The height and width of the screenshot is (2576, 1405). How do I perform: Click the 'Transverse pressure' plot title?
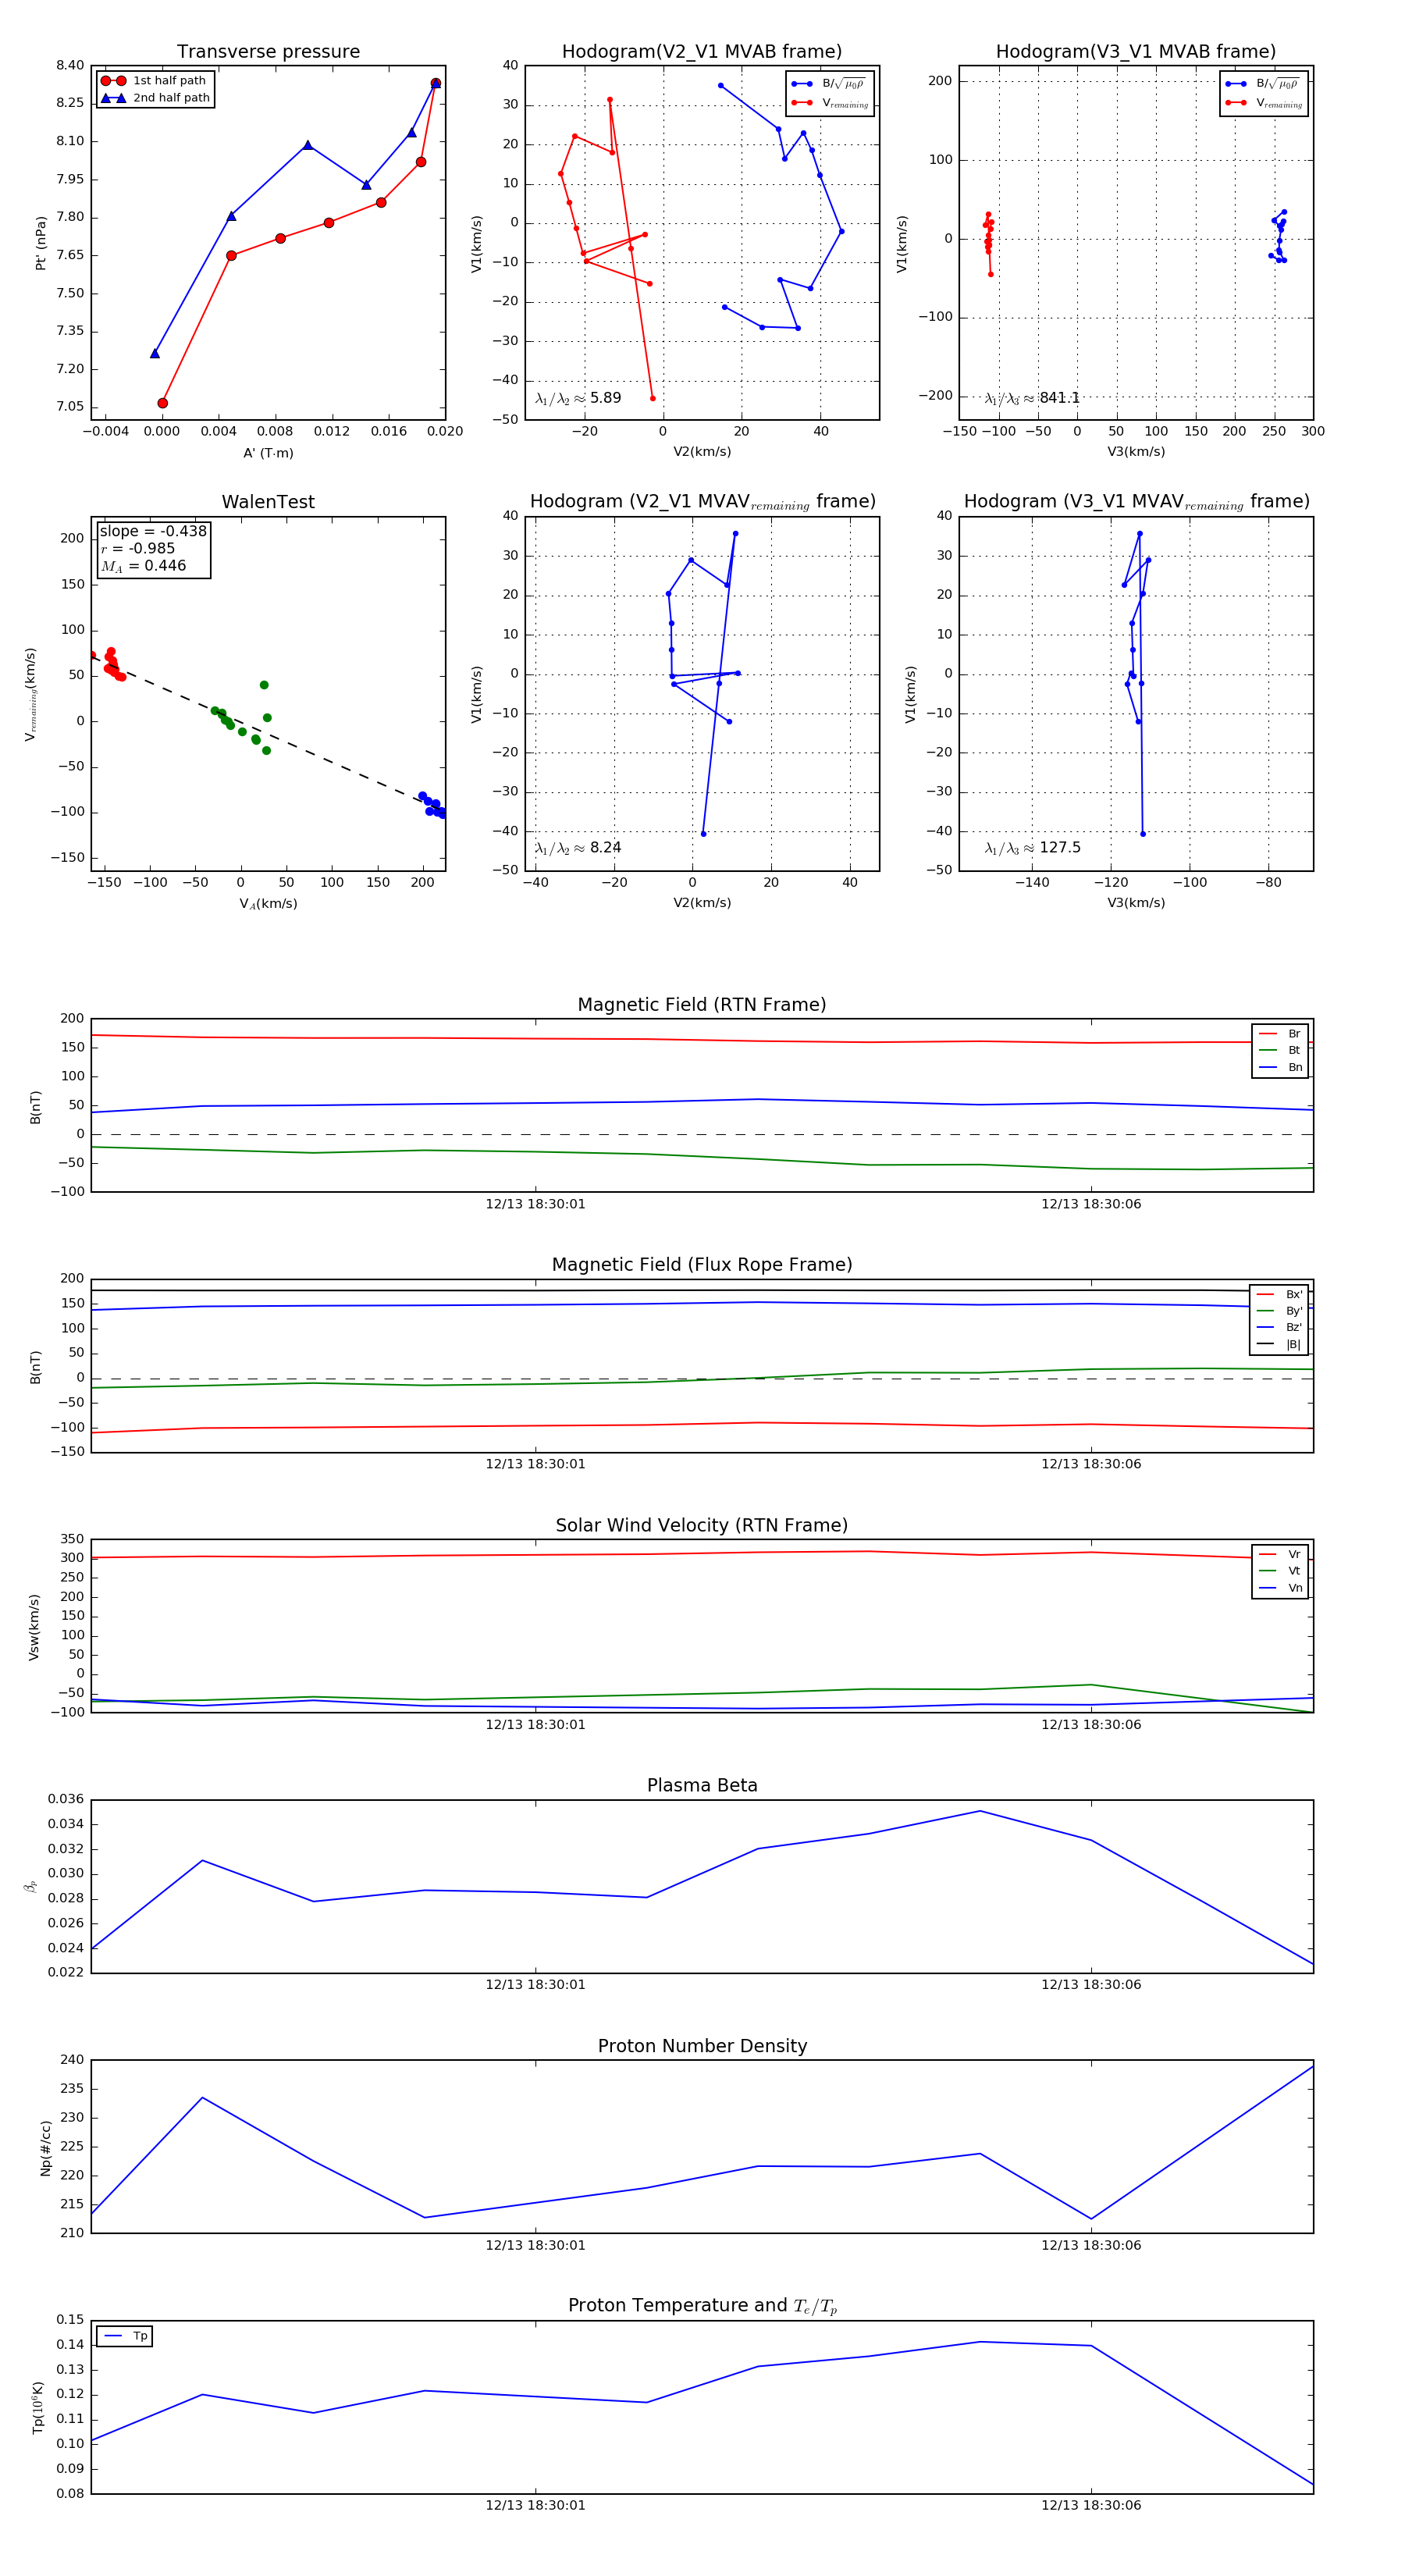pos(268,51)
